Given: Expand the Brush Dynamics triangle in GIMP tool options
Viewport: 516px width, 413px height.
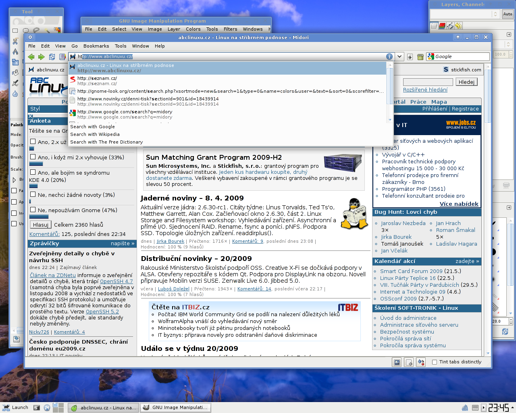Looking at the screenshot, I should pyautogui.click(x=15, y=180).
